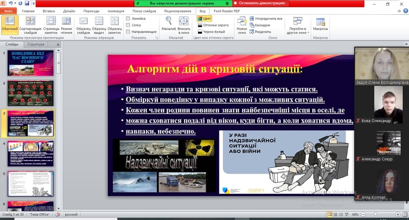Screen dimensions: 409x220
Task: Open the Дизайн ribbon tab
Action: (69, 11)
